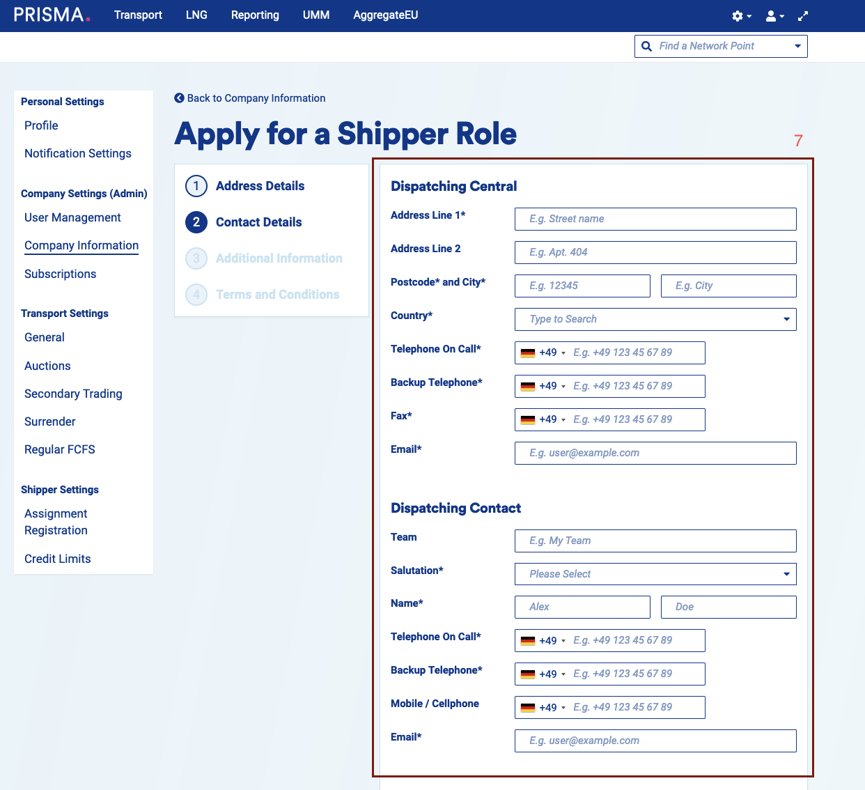This screenshot has width=865, height=790.
Task: Click the magnifier icon in network point search
Action: (647, 46)
